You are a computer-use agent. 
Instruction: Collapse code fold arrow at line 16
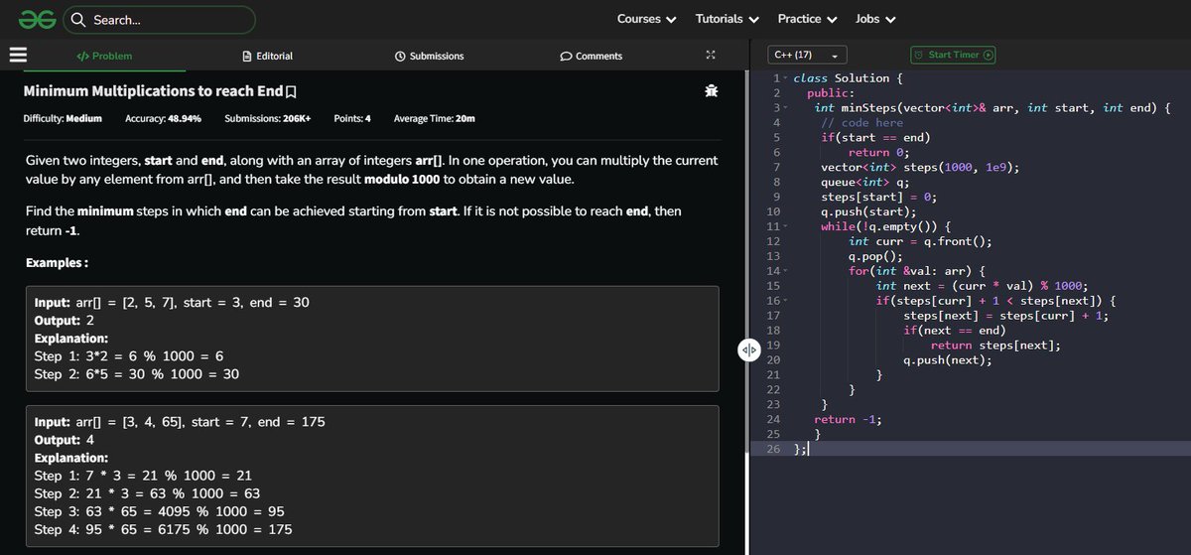point(785,300)
